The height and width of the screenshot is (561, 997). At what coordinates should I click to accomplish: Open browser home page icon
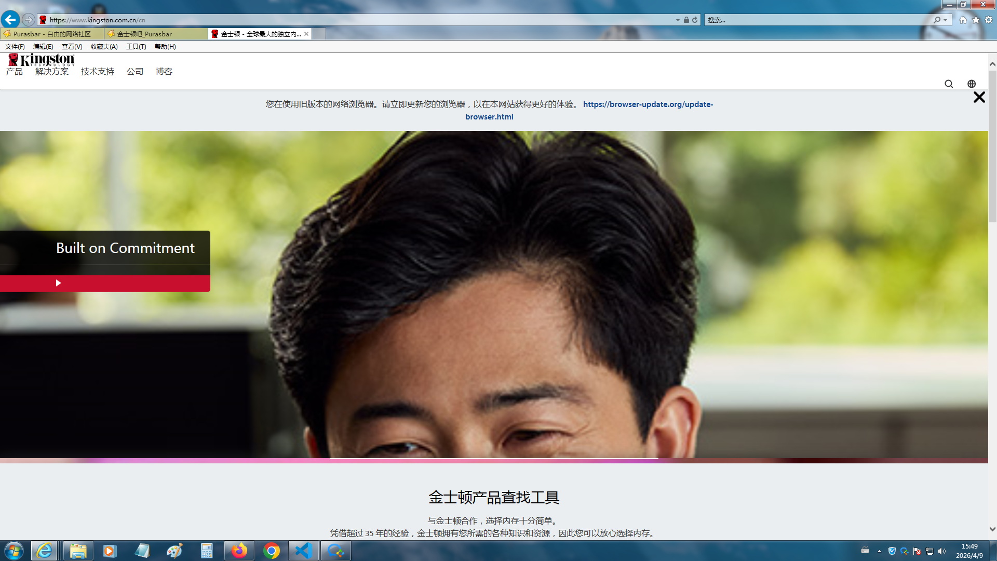coord(963,20)
